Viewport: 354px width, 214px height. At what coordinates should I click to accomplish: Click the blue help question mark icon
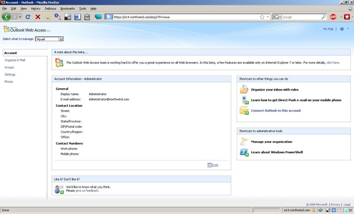342,29
